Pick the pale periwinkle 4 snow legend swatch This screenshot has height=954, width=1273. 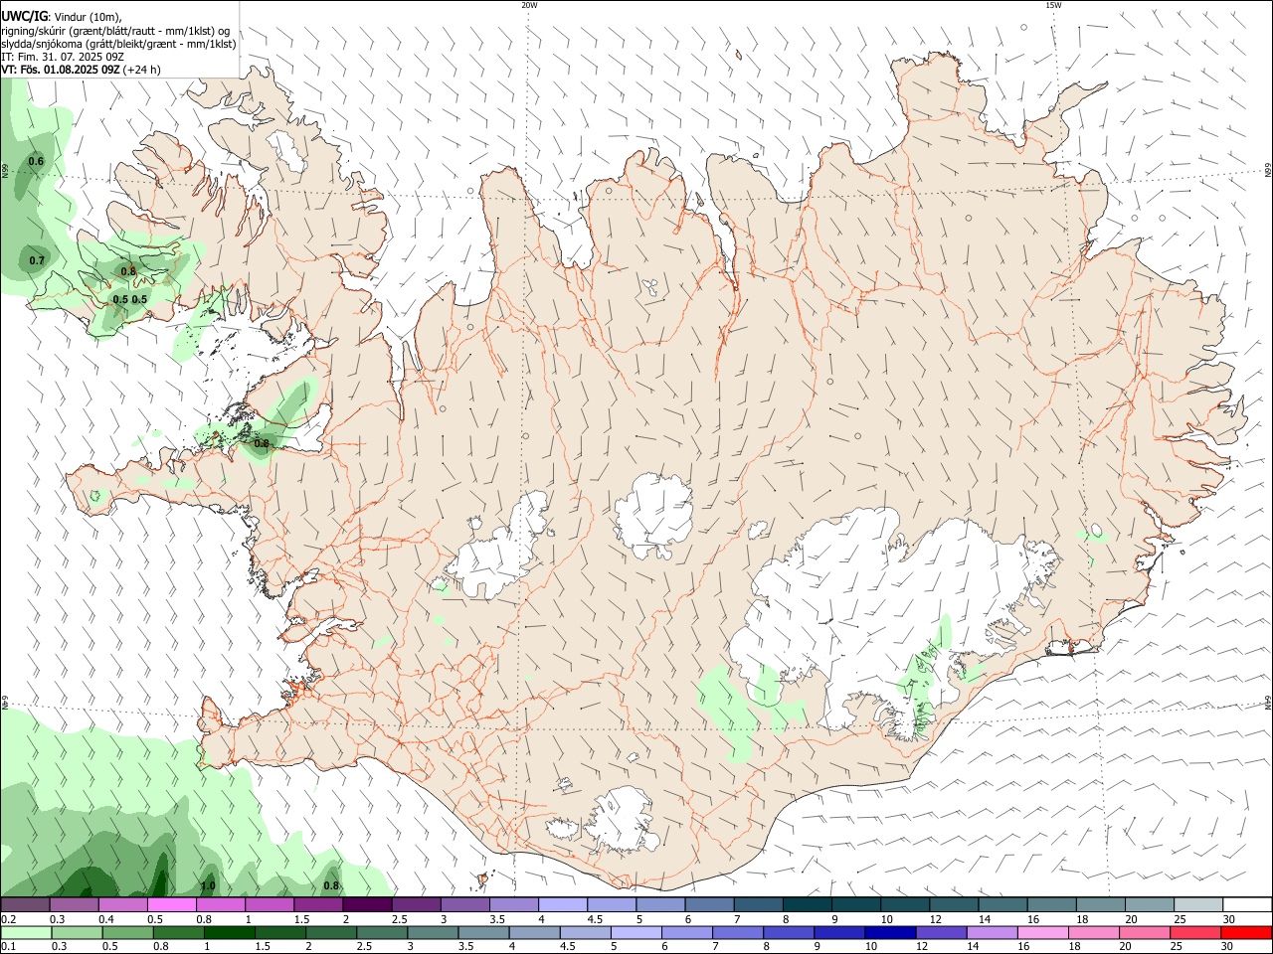click(x=563, y=905)
